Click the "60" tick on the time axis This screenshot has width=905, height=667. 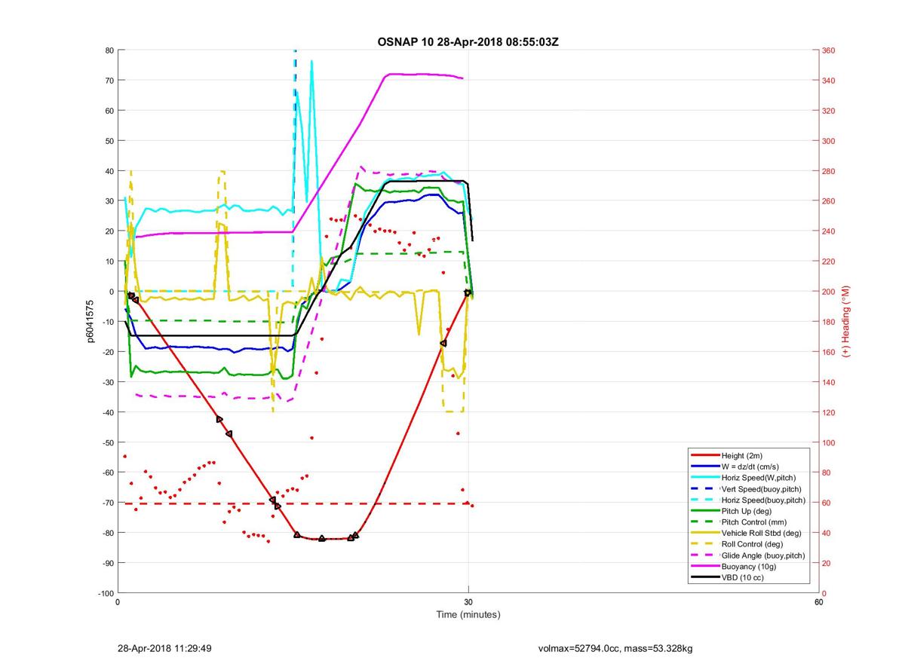pyautogui.click(x=818, y=602)
